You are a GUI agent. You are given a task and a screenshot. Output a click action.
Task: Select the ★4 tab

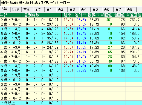coord(85,10)
